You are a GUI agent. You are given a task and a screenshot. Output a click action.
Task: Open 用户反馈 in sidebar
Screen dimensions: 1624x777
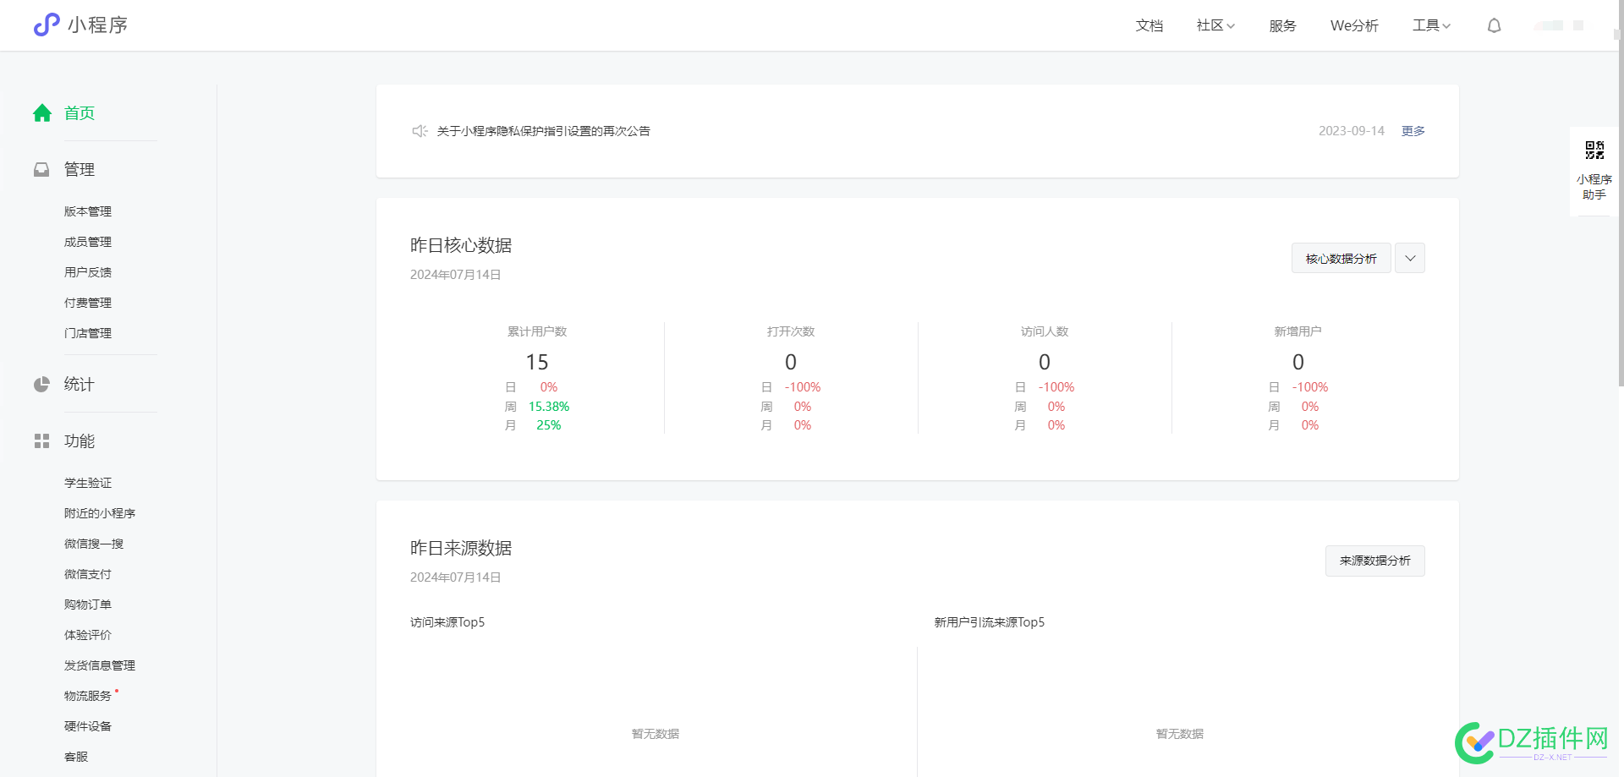pos(88,272)
